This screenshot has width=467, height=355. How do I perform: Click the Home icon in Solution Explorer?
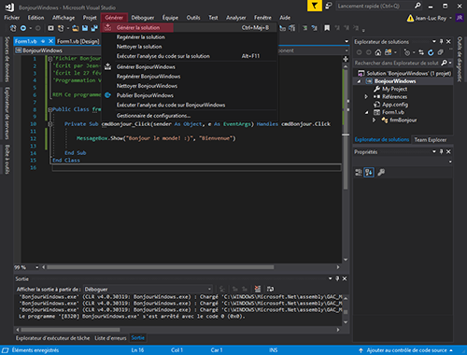378,52
